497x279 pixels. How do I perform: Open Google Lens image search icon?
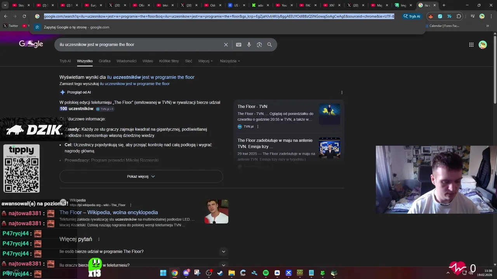pos(259,45)
